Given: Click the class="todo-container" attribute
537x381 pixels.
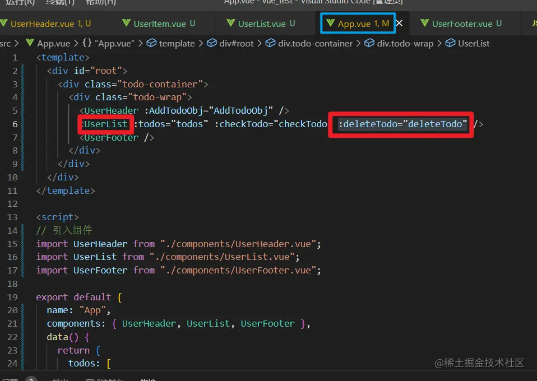Looking at the screenshot, I should 144,84.
